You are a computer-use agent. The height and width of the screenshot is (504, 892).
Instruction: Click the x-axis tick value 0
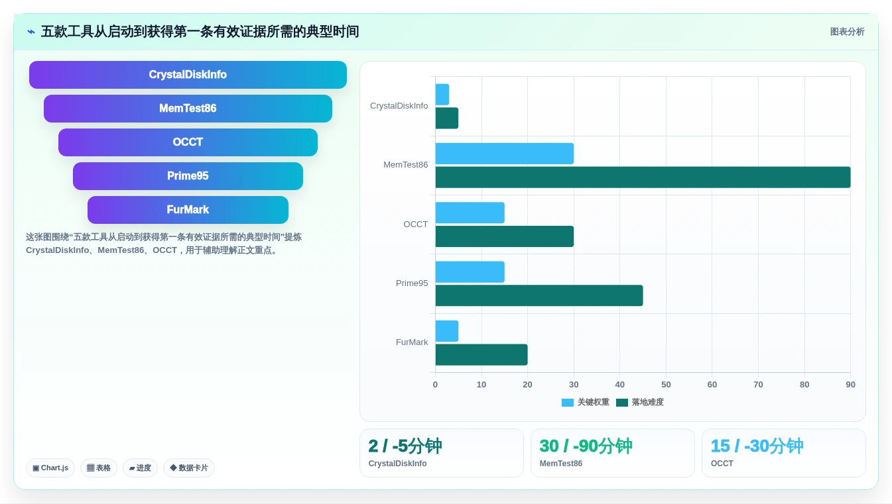coord(435,385)
